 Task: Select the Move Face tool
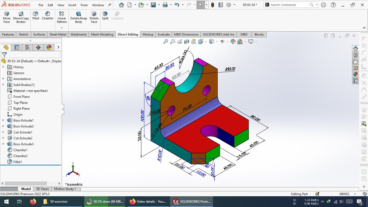pyautogui.click(x=7, y=17)
